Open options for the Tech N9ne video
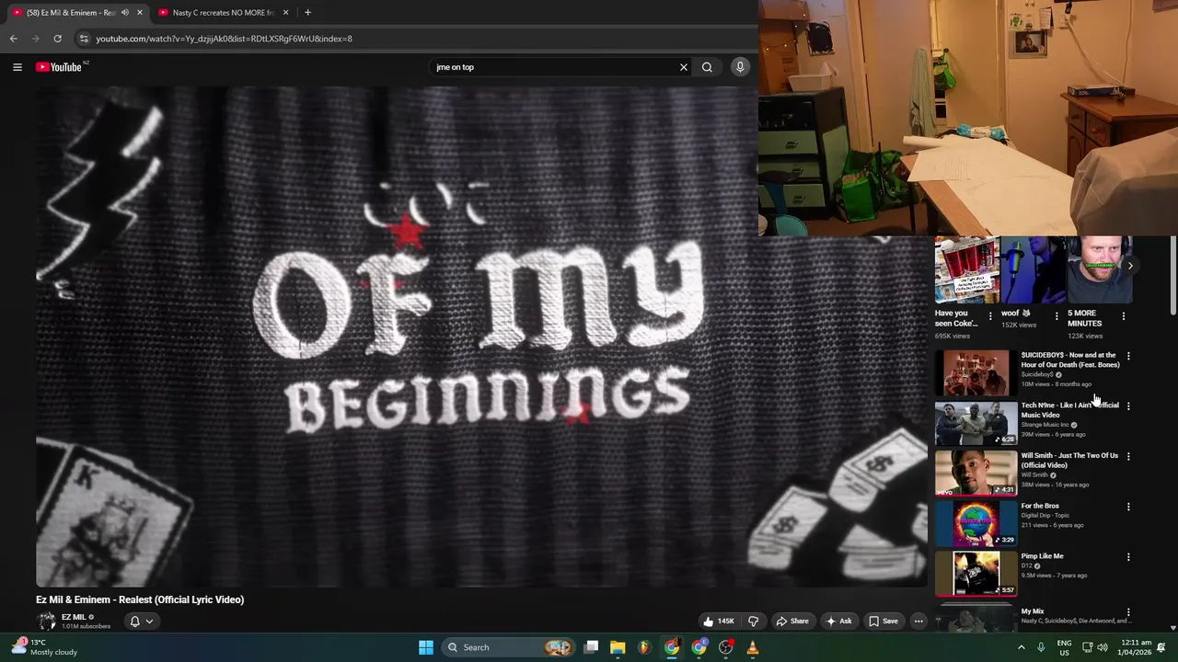The width and height of the screenshot is (1178, 662). [x=1128, y=405]
